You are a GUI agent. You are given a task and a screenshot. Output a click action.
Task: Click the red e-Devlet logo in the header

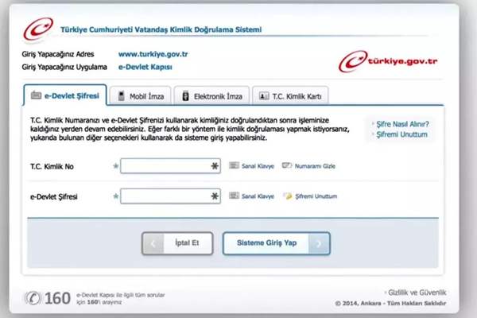pyautogui.click(x=38, y=29)
